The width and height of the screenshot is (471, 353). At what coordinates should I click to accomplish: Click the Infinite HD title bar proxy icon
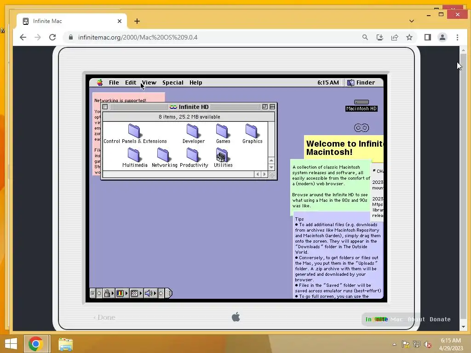click(x=173, y=107)
